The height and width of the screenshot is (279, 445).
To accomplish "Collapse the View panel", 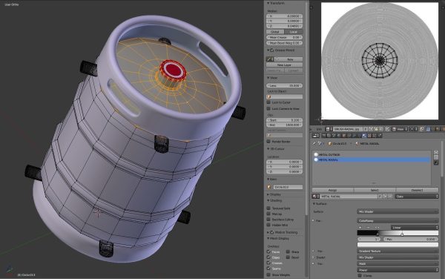I will click(268, 78).
